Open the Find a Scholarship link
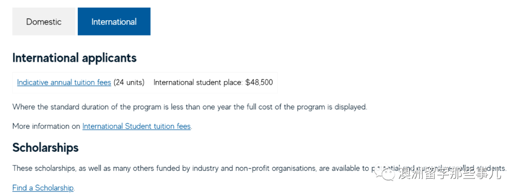 [43, 188]
